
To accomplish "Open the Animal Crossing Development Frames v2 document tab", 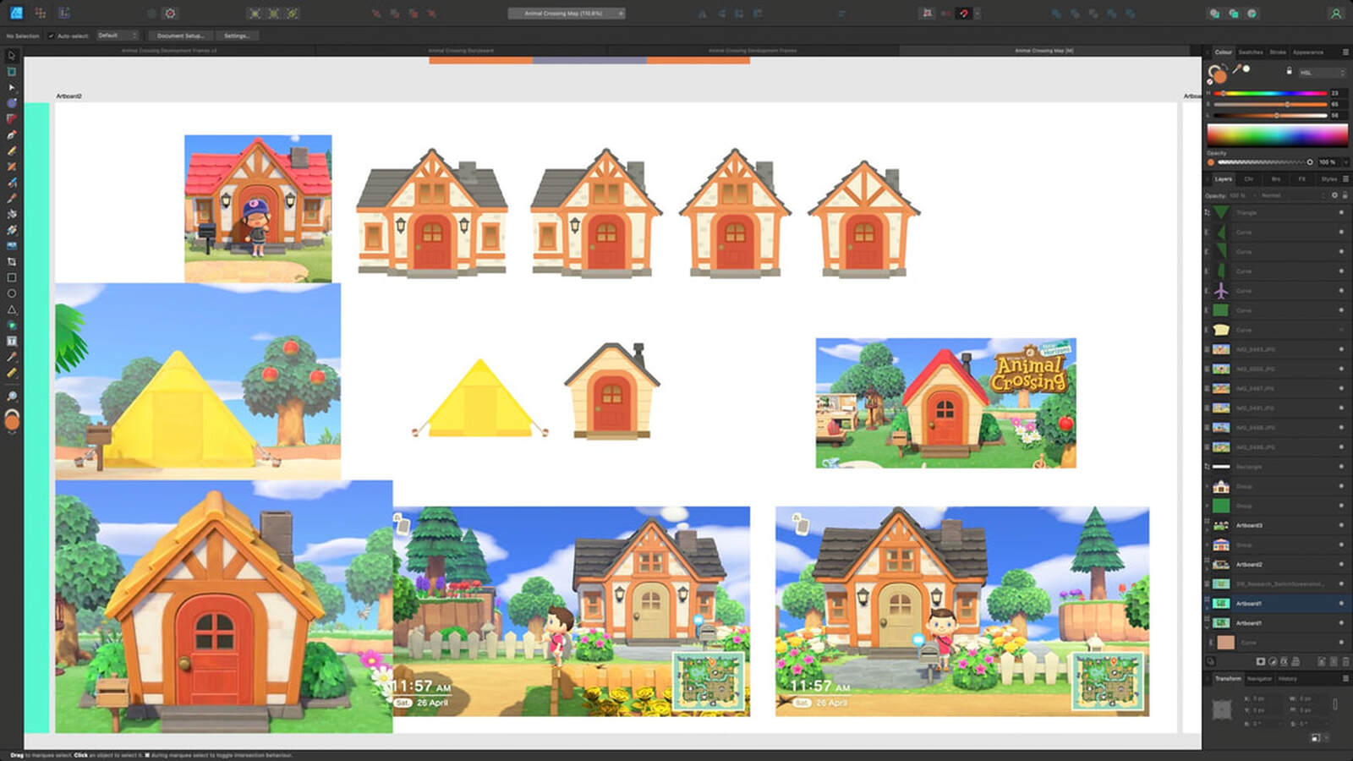I will coord(169,51).
